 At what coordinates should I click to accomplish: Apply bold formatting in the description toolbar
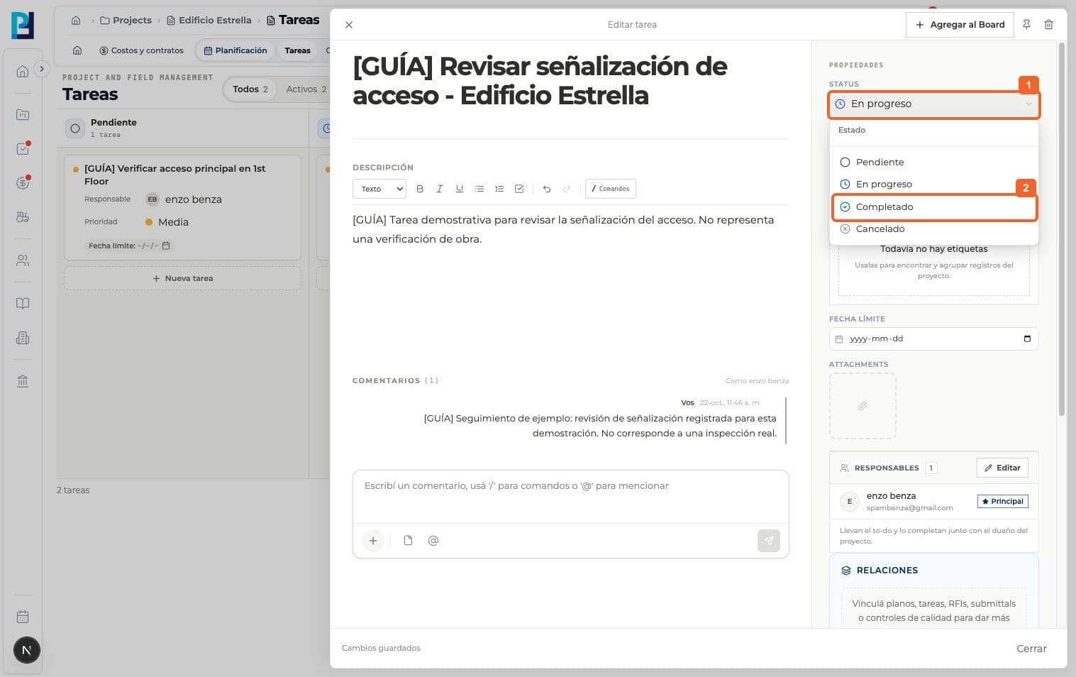coord(420,189)
